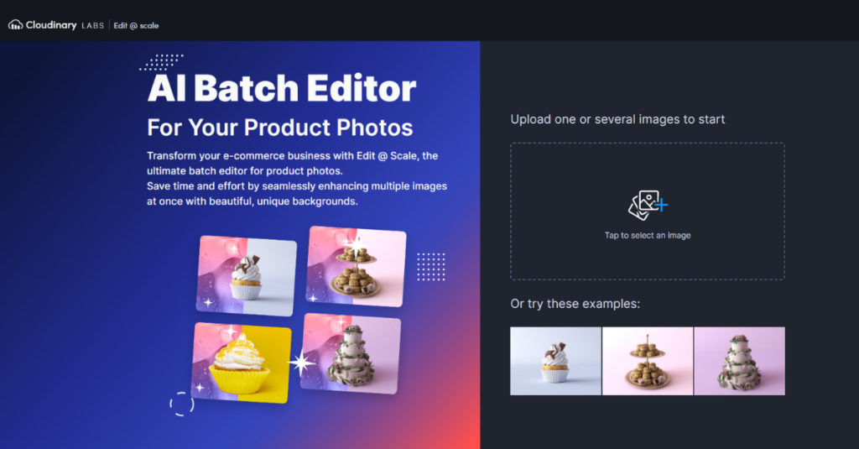Click the Upload one or several images heading
859x449 pixels.
pos(617,119)
